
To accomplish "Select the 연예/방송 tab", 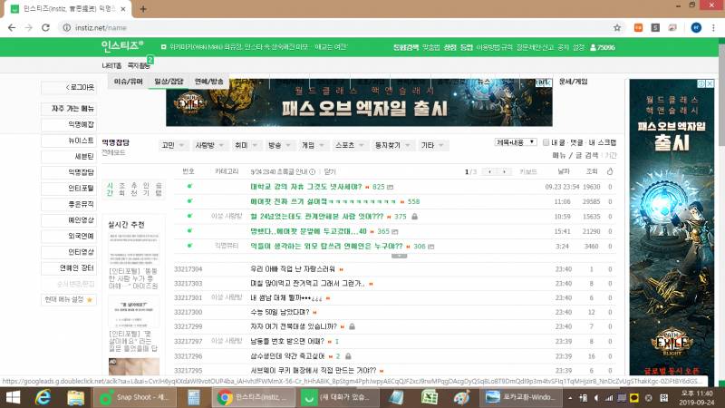I will pos(209,82).
